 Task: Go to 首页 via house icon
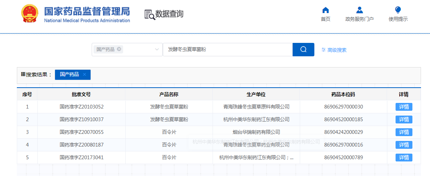coord(326,10)
